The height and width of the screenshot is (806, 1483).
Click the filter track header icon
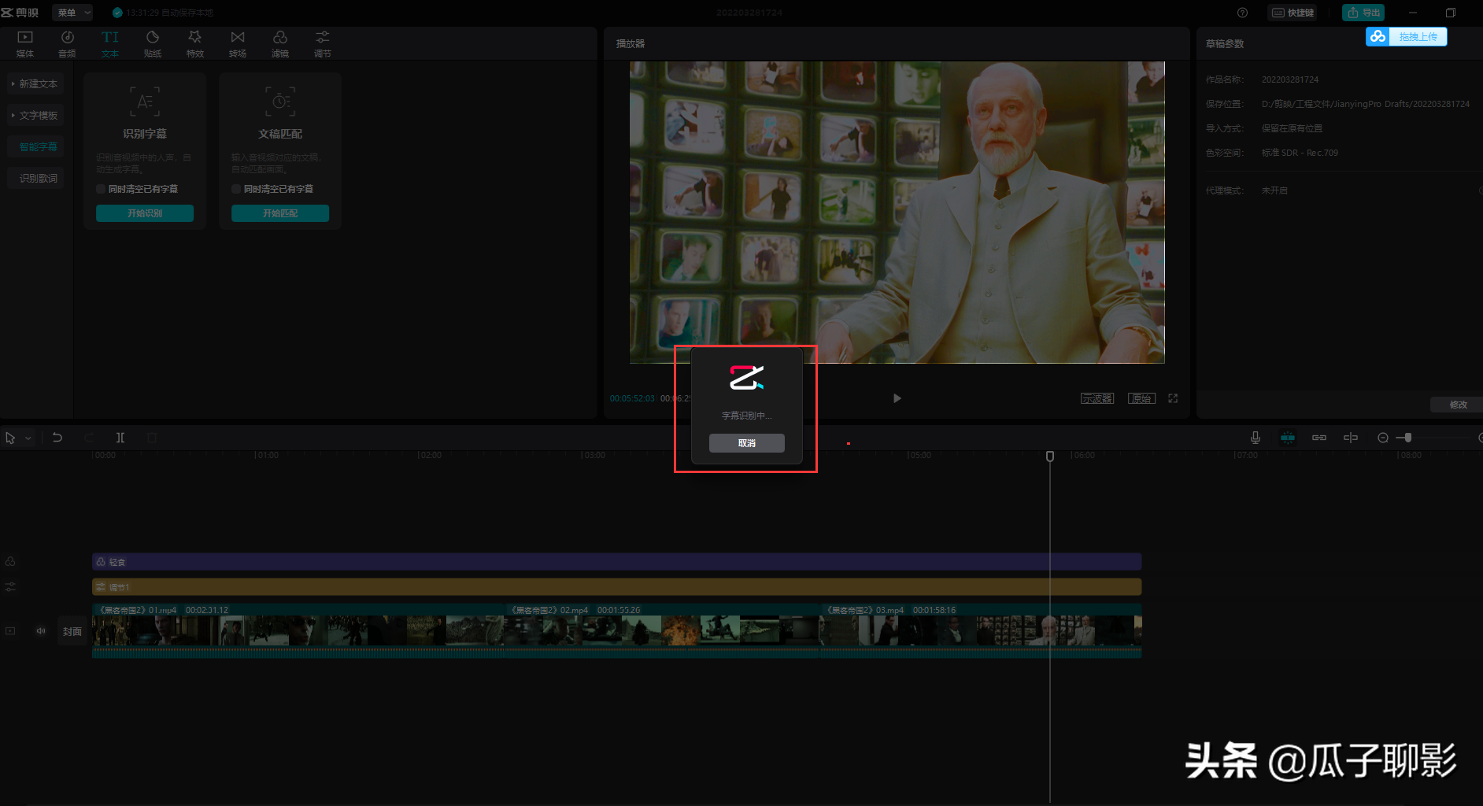point(10,561)
